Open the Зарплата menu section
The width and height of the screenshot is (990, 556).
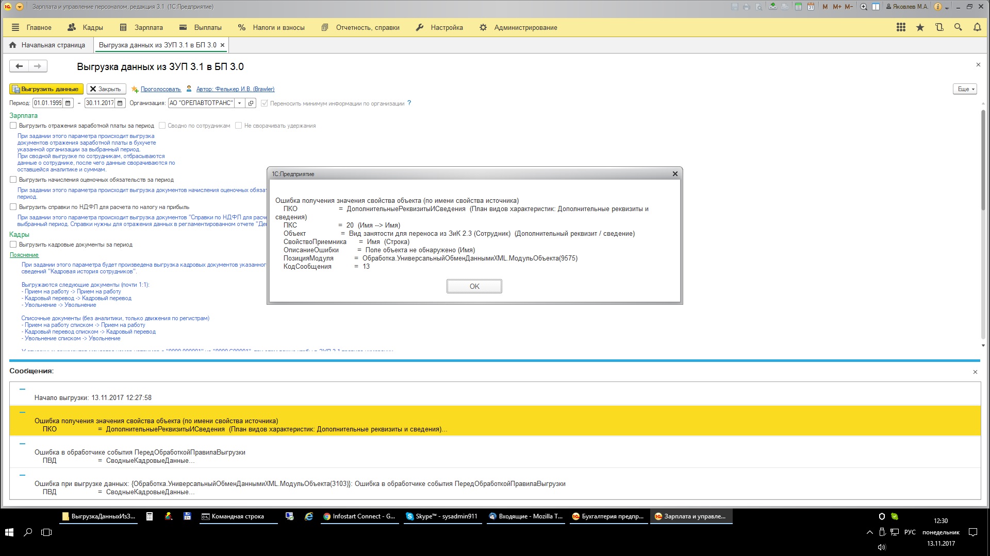click(141, 27)
